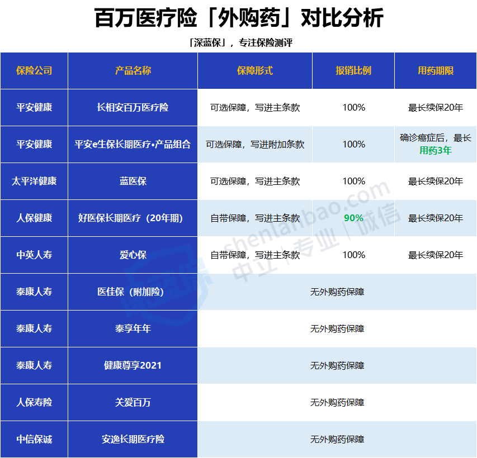
Task: Click 100% in the 平安e生保 row
Action: 353,144
